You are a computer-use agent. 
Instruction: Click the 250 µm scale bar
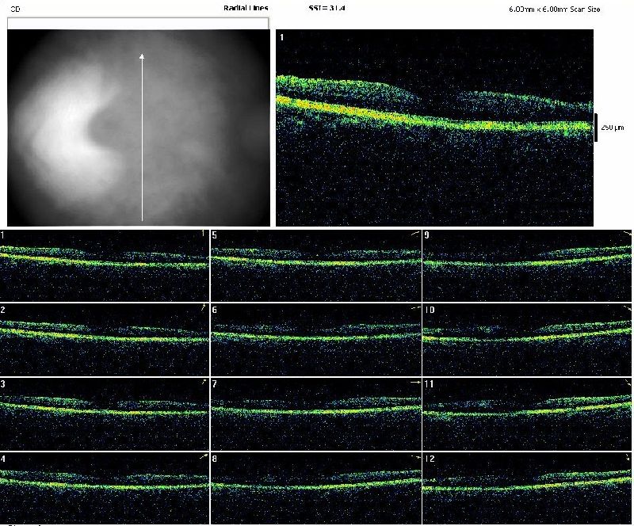point(596,127)
